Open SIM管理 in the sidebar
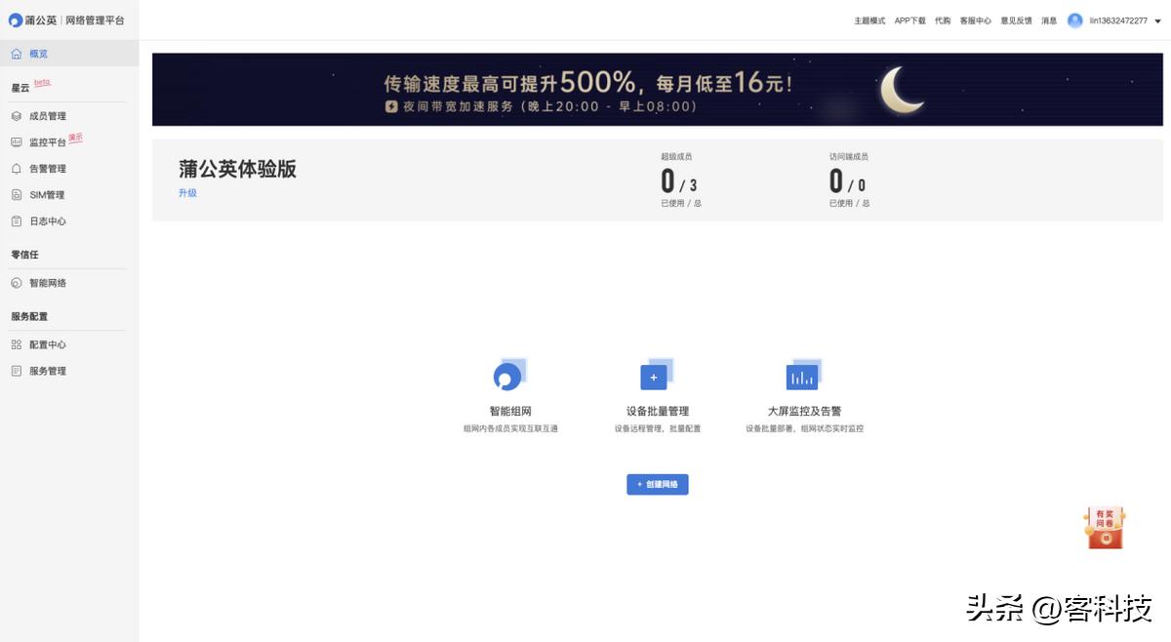Screen dimensions: 1171x642 15,194
